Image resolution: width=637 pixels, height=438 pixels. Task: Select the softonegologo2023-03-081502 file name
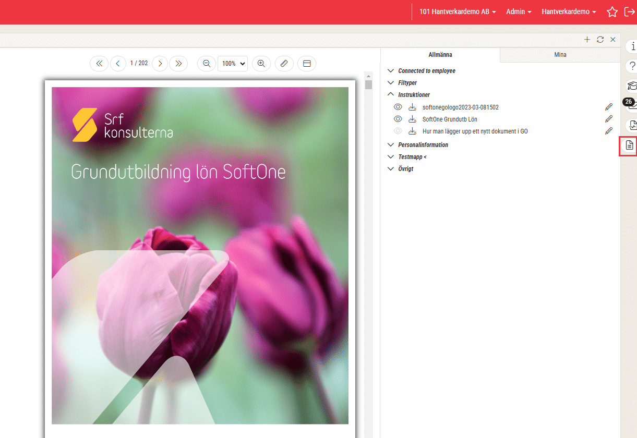pyautogui.click(x=461, y=107)
